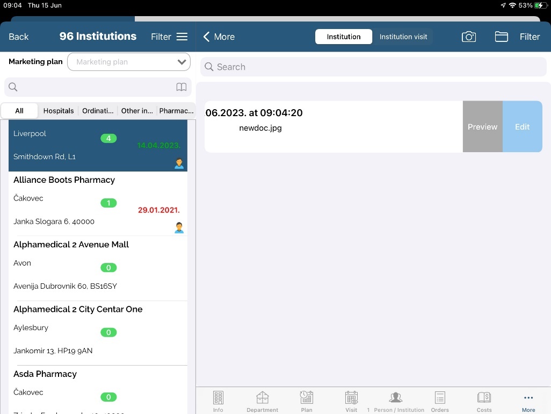Screen dimensions: 551x414
Task: Click Preview for newdoc.jpg
Action: point(482,127)
